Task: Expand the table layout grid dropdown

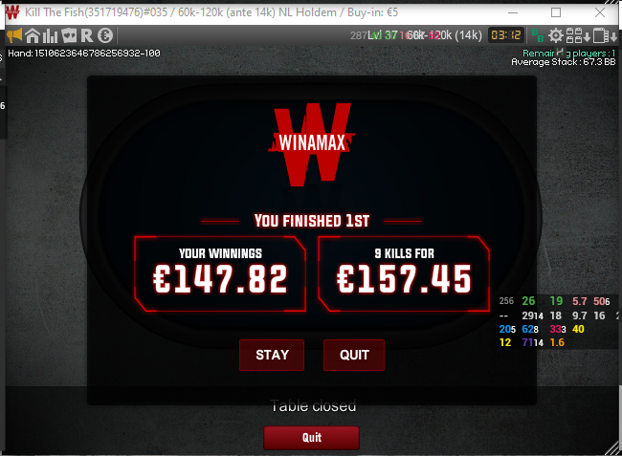Action: click(578, 35)
